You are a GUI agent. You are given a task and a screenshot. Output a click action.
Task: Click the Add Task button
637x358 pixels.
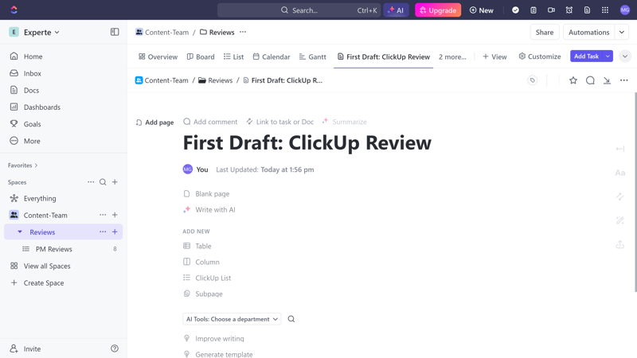point(587,56)
